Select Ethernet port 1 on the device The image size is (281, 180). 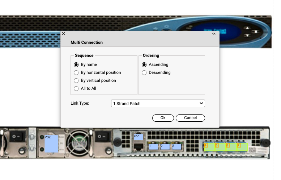(153, 147)
